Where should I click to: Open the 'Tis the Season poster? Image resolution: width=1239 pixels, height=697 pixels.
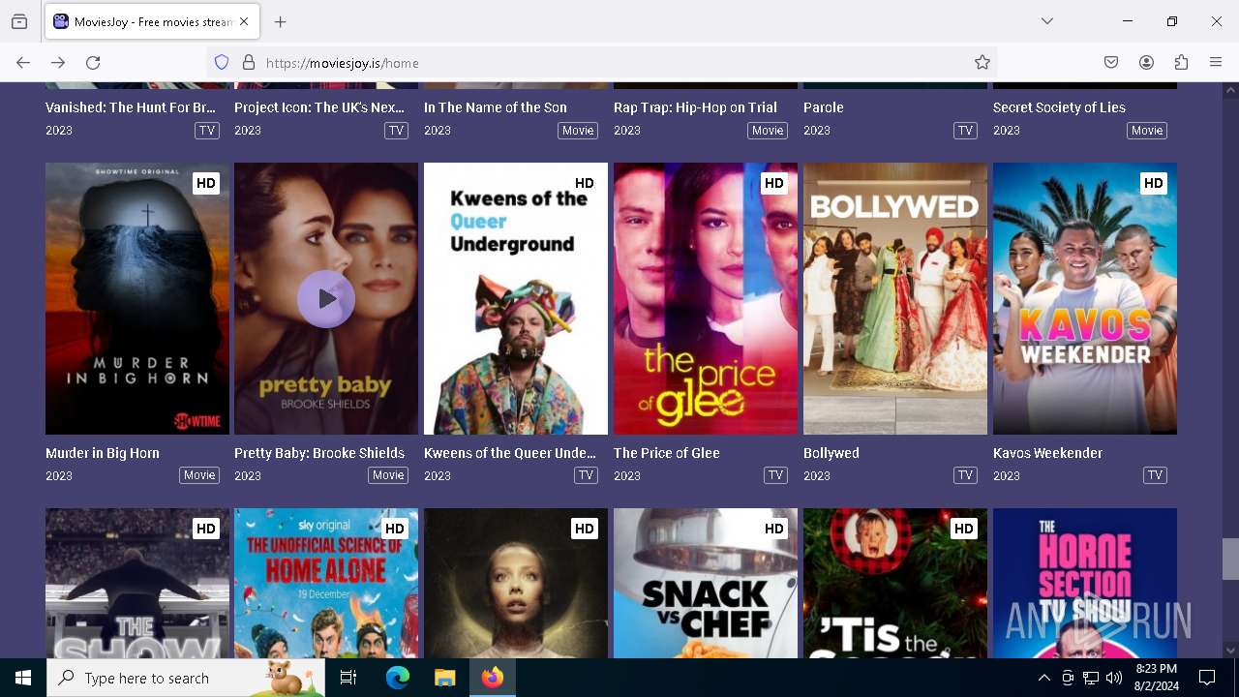[x=895, y=583]
